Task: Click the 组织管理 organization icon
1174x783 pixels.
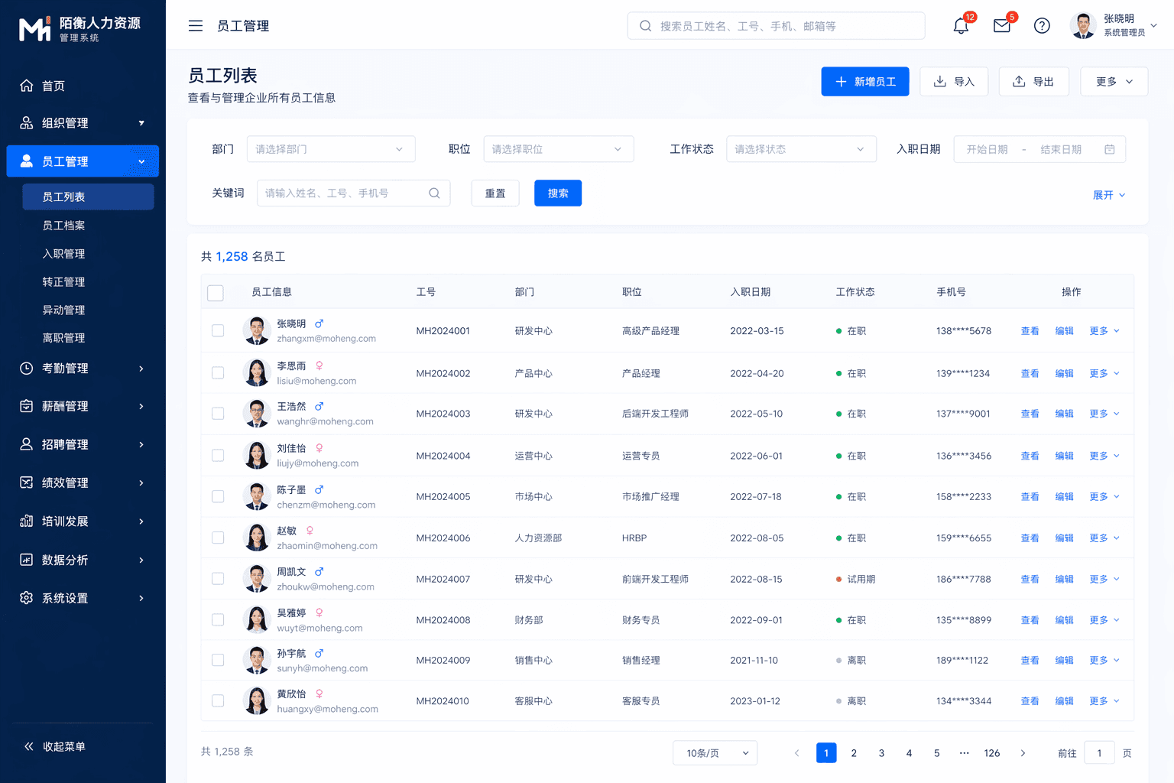Action: (27, 123)
